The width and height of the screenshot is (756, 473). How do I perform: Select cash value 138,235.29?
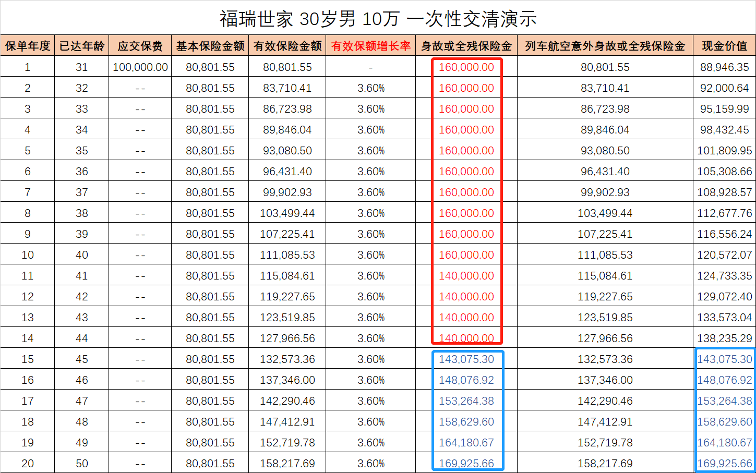(x=725, y=338)
